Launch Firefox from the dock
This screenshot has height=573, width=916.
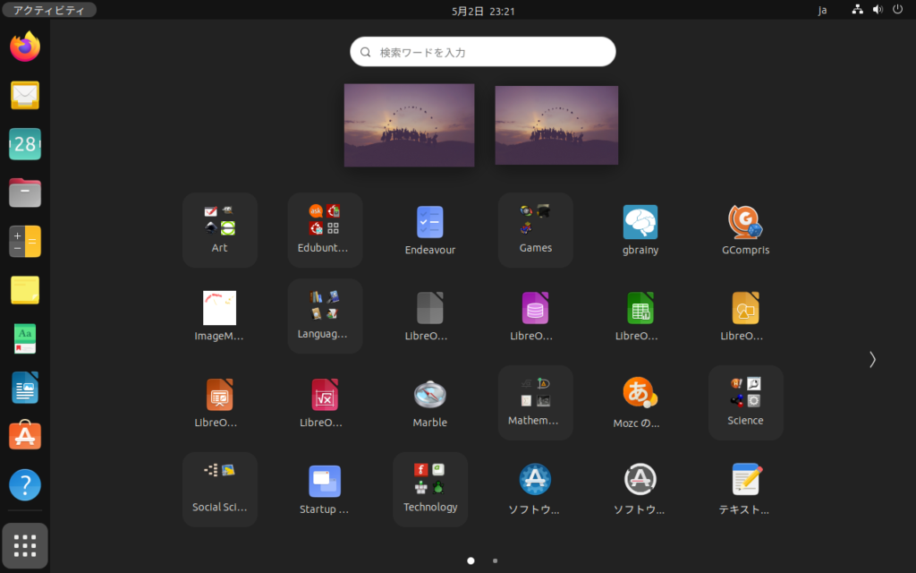pyautogui.click(x=24, y=46)
